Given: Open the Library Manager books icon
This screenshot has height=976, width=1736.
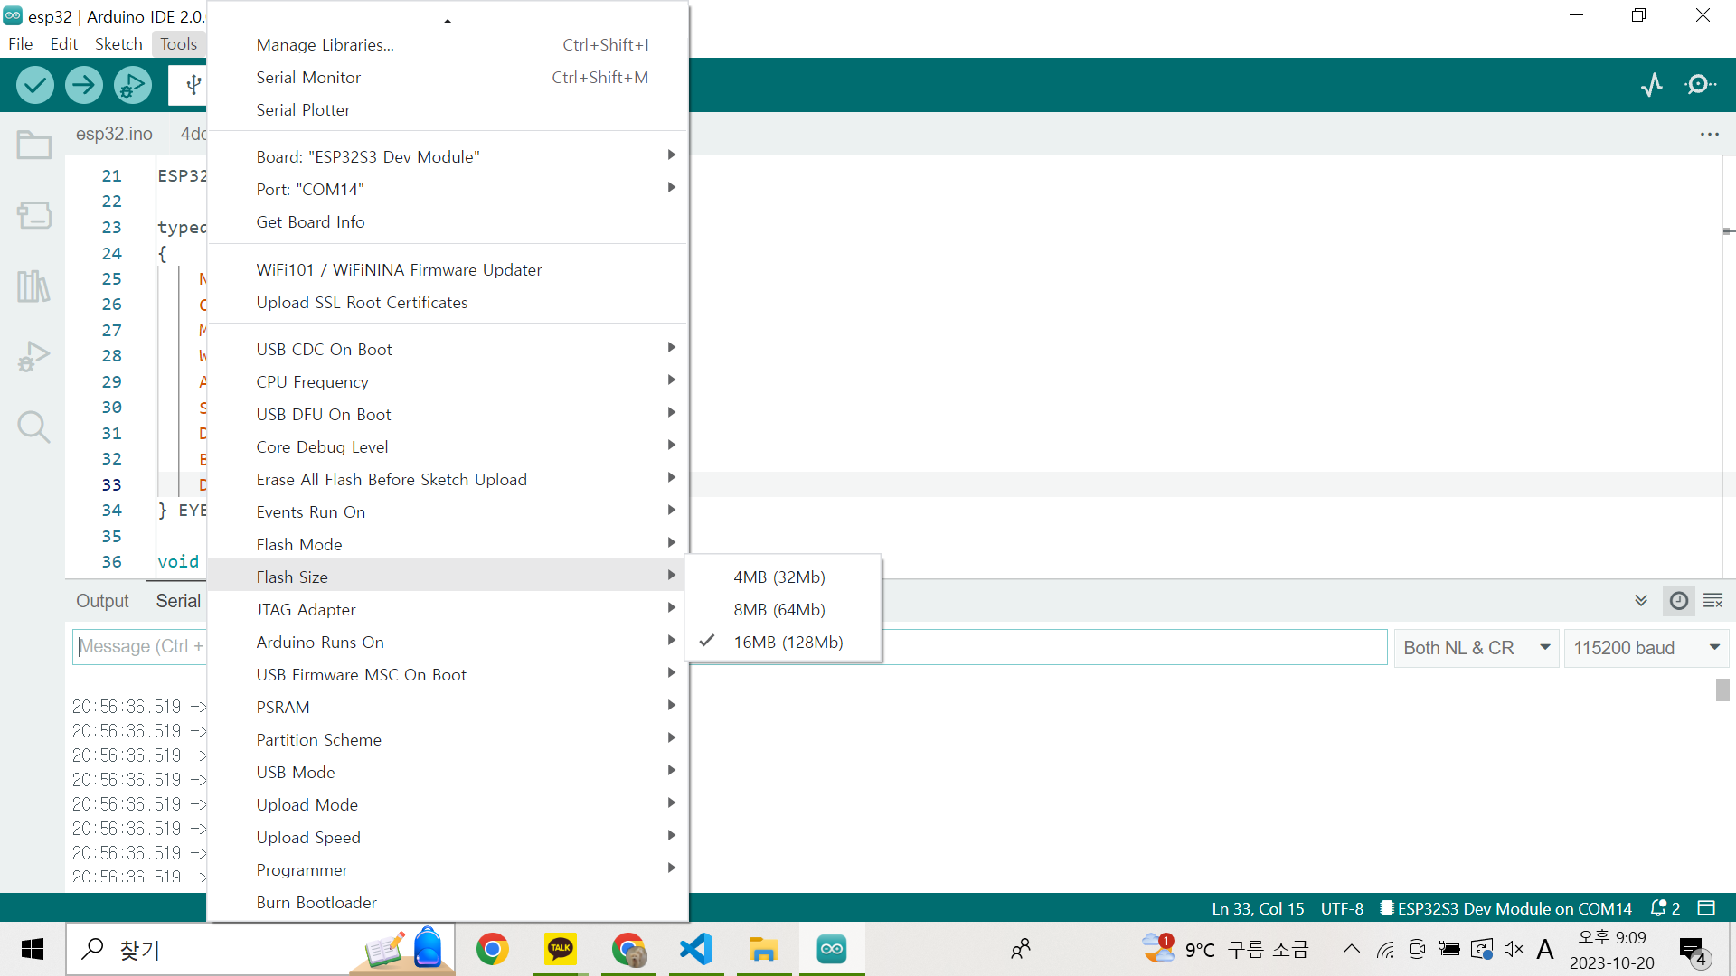Looking at the screenshot, I should (x=34, y=286).
